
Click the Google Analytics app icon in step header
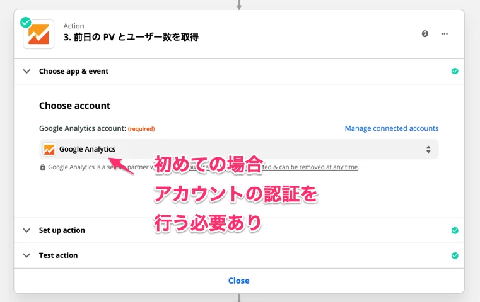(x=38, y=34)
